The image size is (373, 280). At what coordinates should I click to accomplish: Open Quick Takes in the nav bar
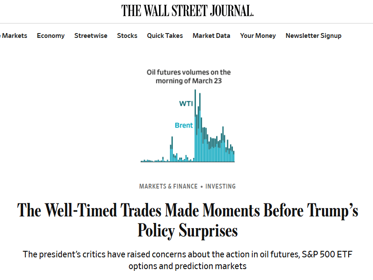coord(165,36)
